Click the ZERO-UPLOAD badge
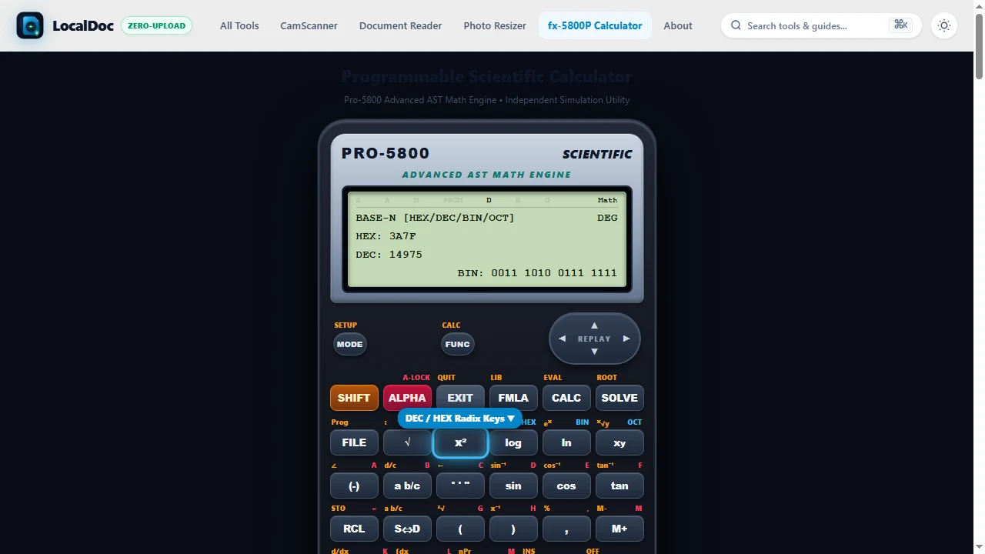Viewport: 985px width, 554px height. 156,25
